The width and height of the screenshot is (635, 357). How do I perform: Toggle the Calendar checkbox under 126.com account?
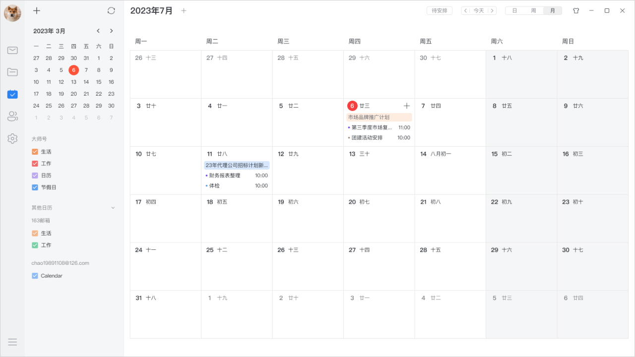coord(35,276)
